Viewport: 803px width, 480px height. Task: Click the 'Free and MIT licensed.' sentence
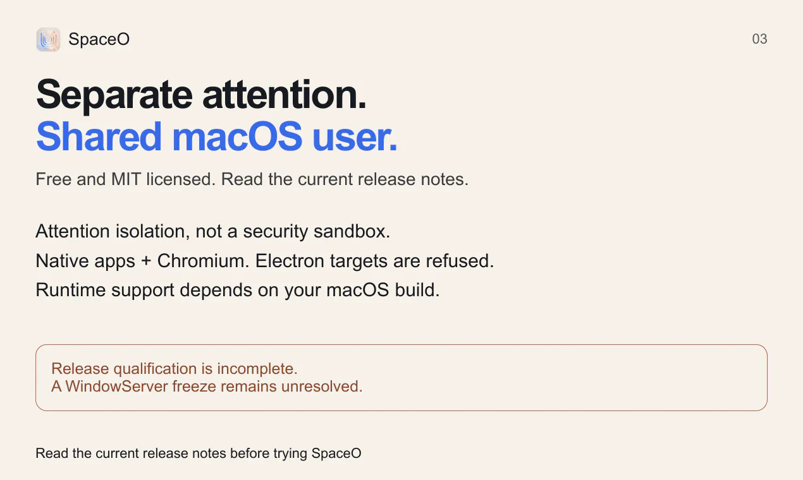[126, 179]
